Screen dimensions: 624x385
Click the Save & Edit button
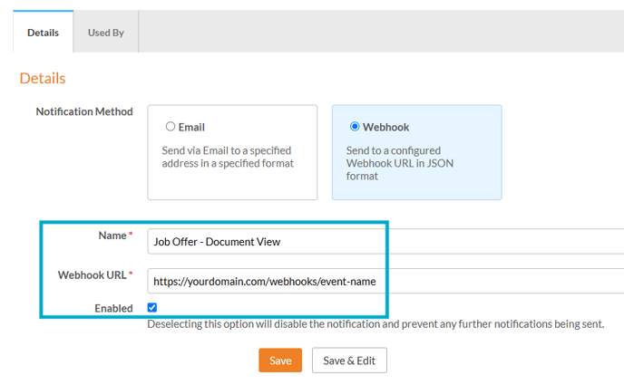pyautogui.click(x=349, y=361)
